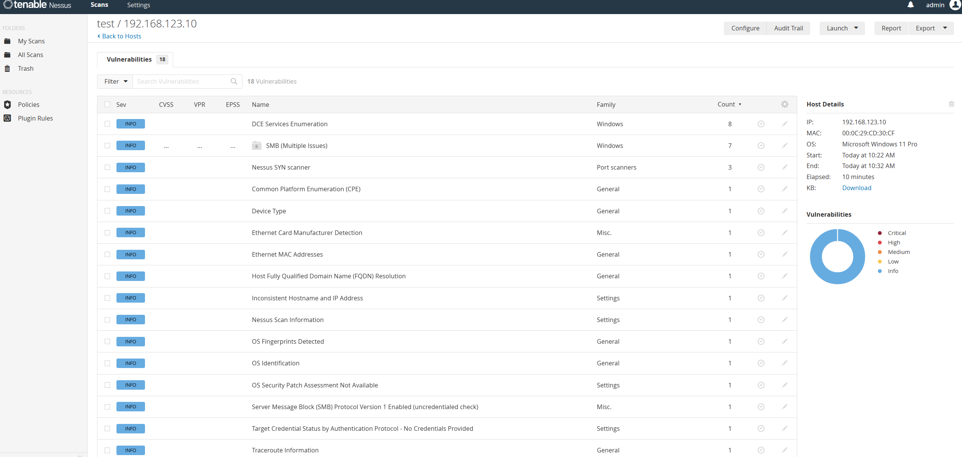Focus the Search Vulnerabilities input field
Viewport: 962px width, 457px height.
[x=182, y=81]
